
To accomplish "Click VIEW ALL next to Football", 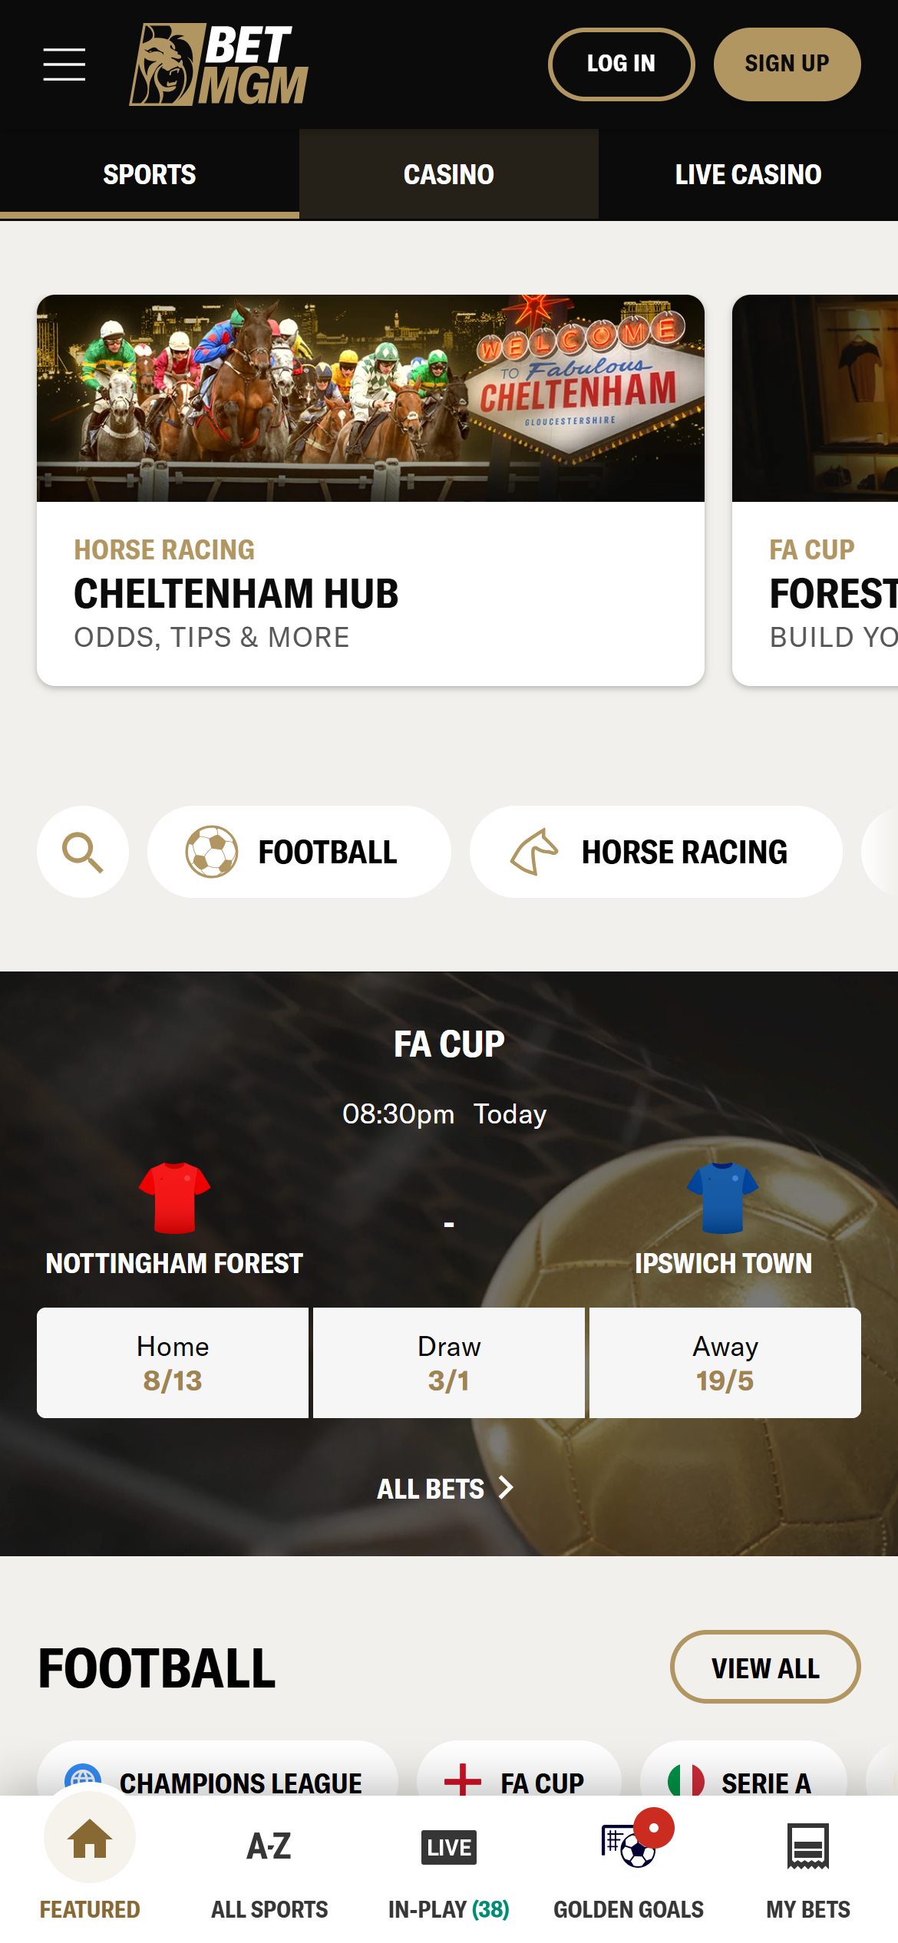I will coord(764,1667).
